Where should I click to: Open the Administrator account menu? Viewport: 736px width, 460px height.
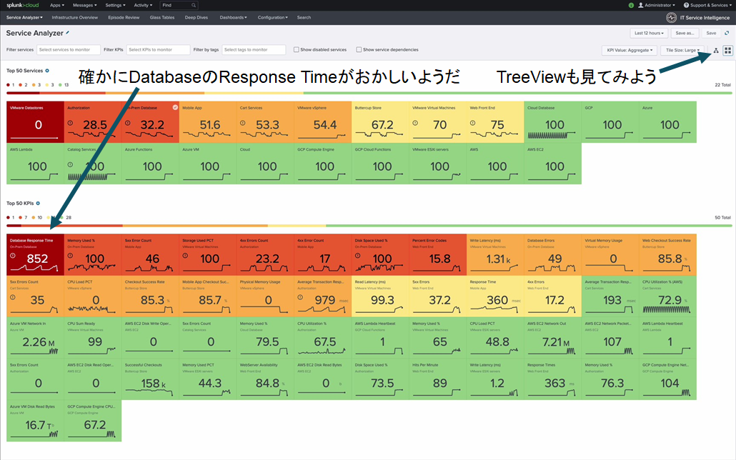click(x=657, y=5)
